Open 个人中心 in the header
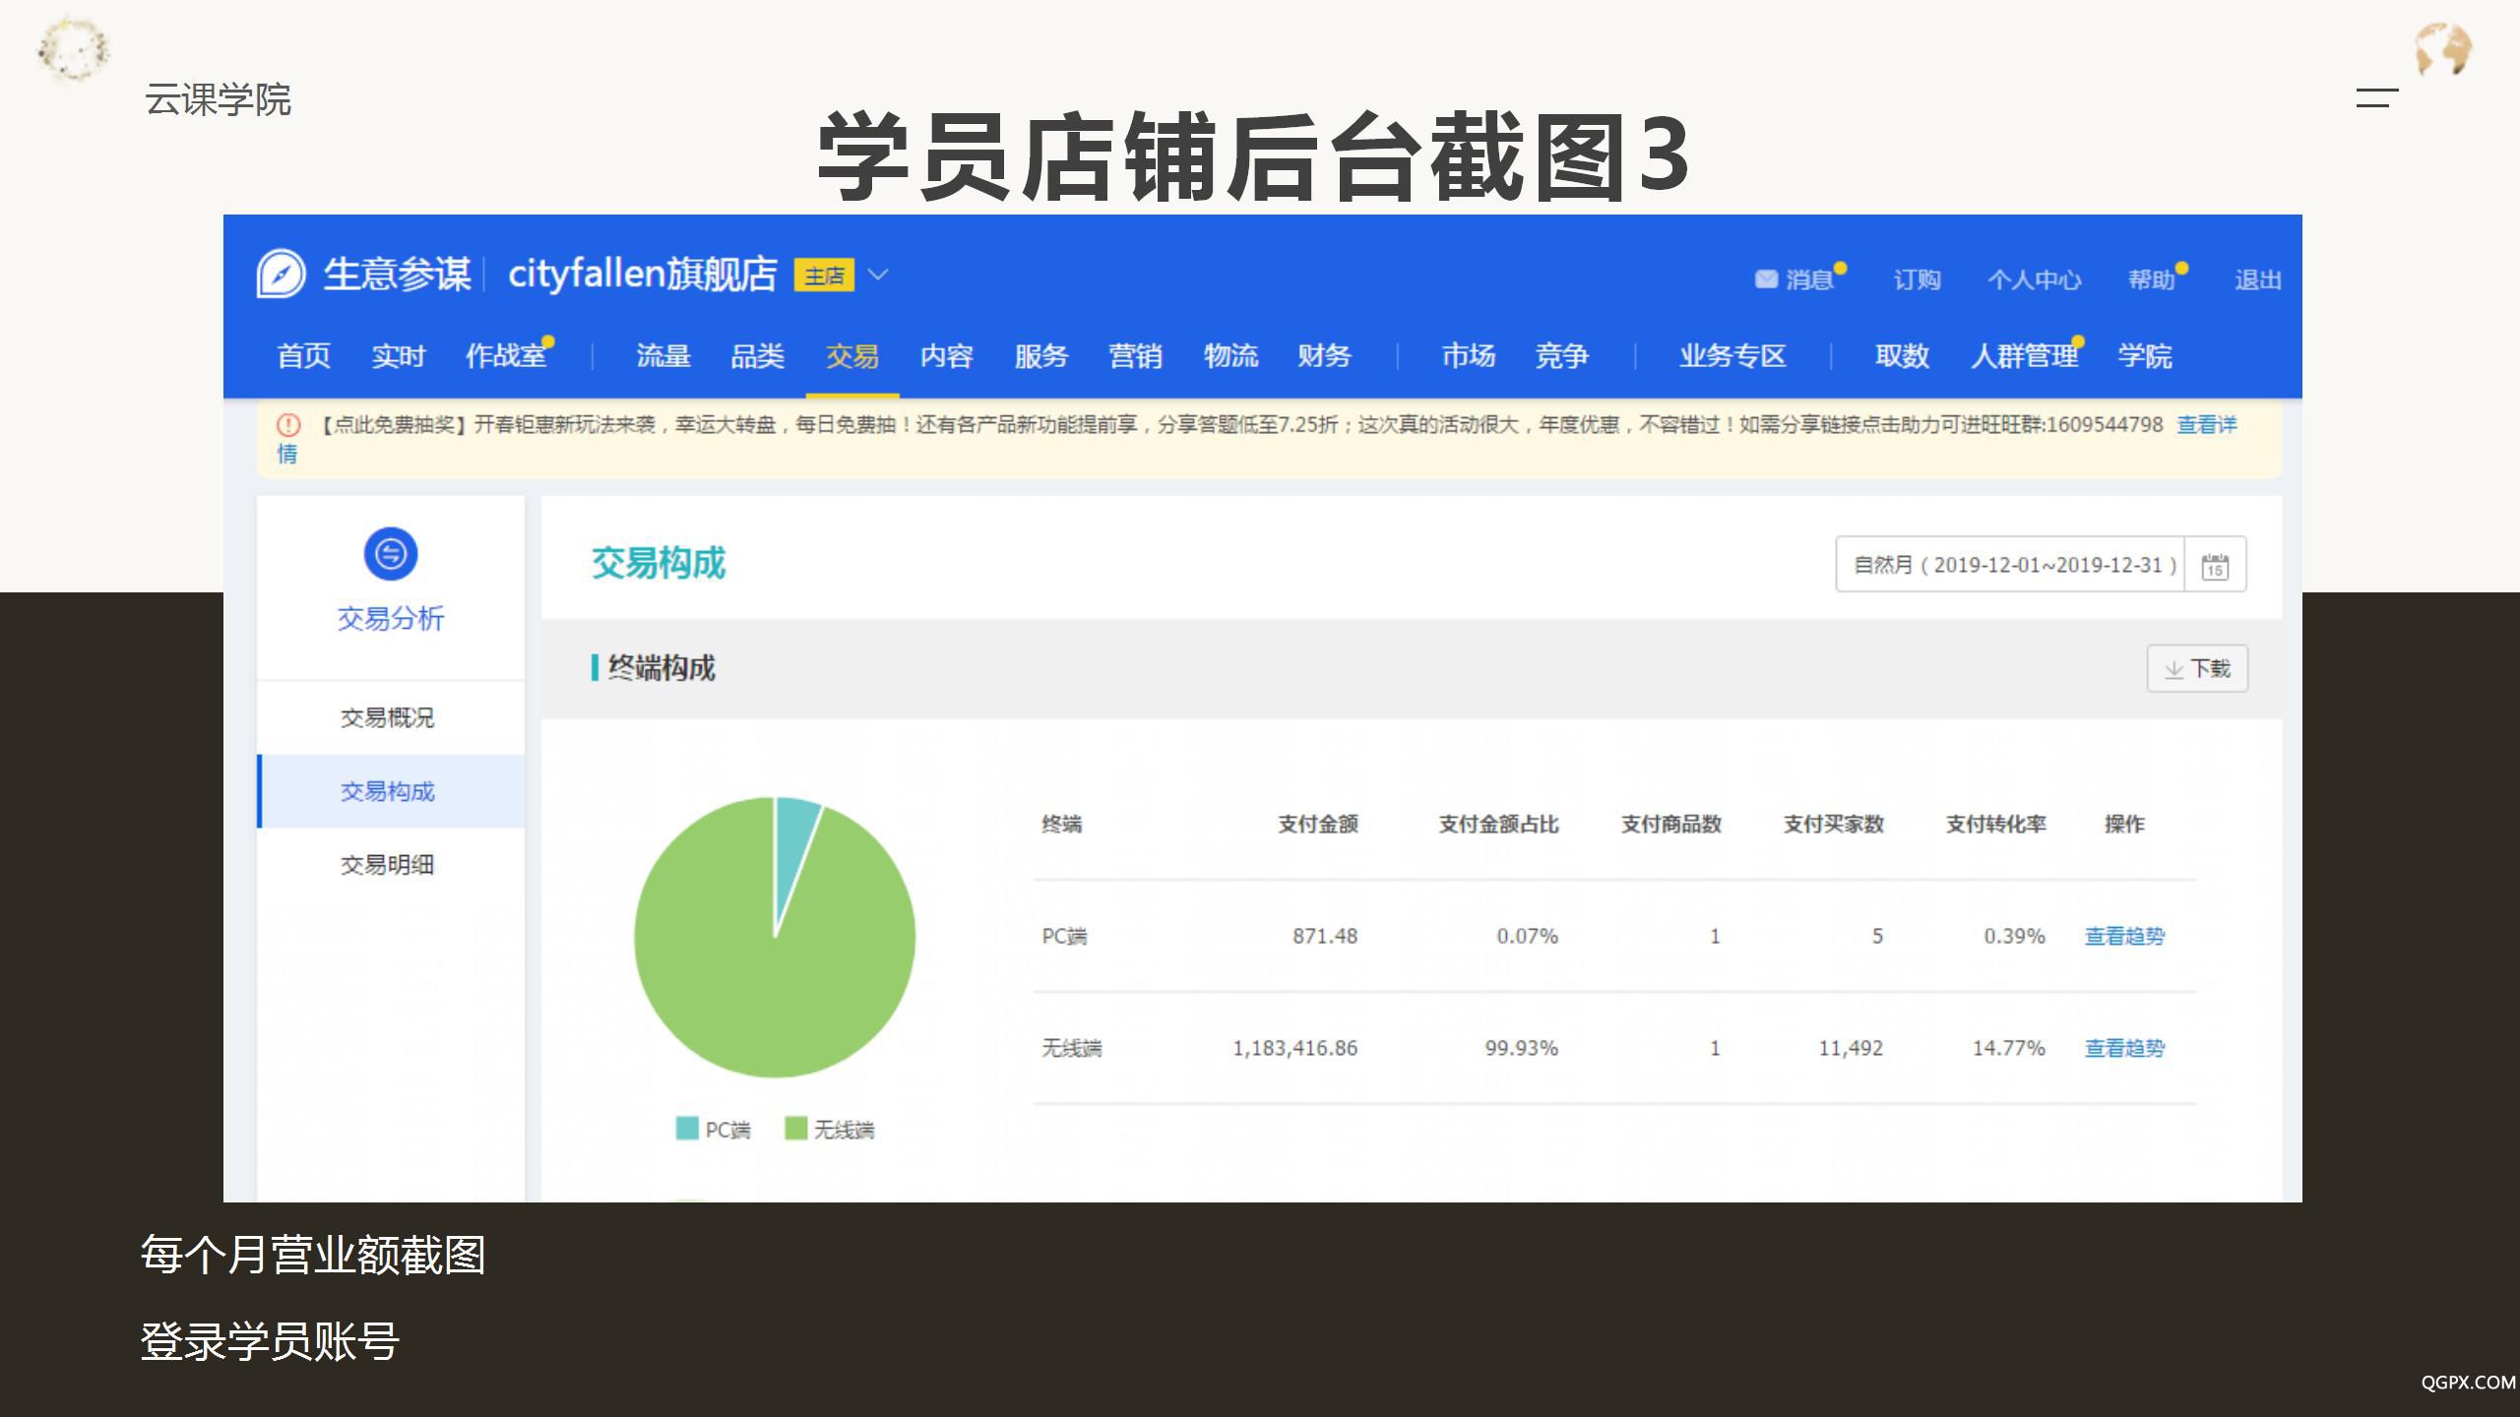The image size is (2520, 1417). [2034, 279]
